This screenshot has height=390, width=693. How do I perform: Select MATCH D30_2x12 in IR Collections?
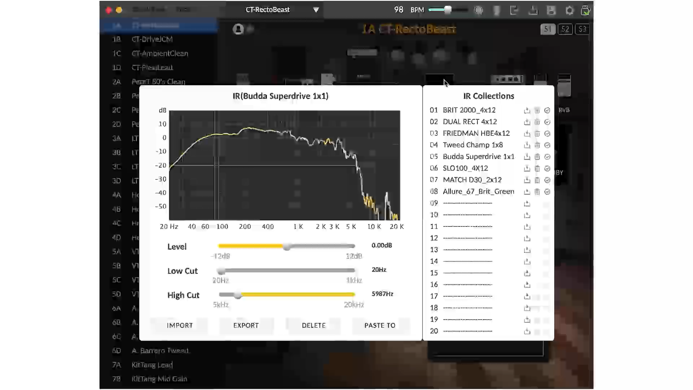(x=472, y=180)
